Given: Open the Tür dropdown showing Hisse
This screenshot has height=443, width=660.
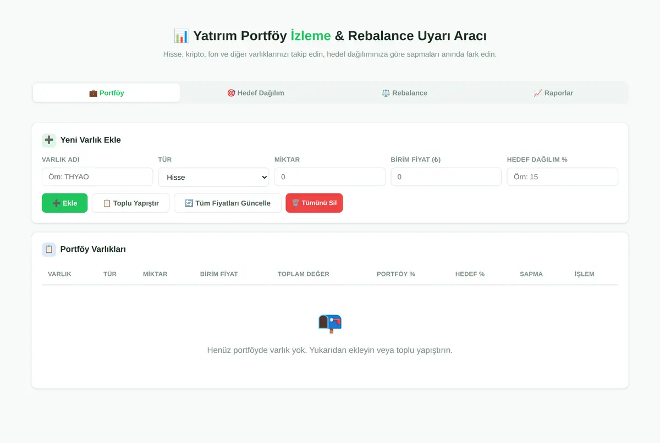Looking at the screenshot, I should click(213, 177).
